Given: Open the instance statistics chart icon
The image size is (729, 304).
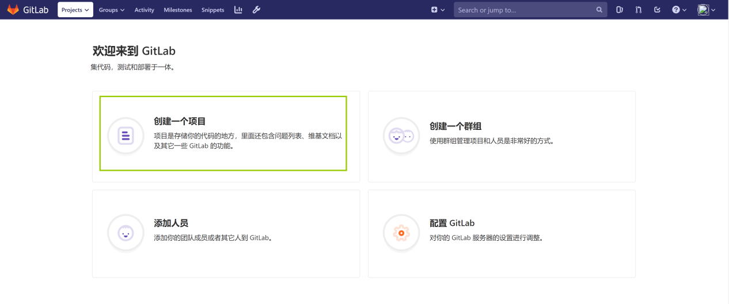Looking at the screenshot, I should [x=238, y=10].
